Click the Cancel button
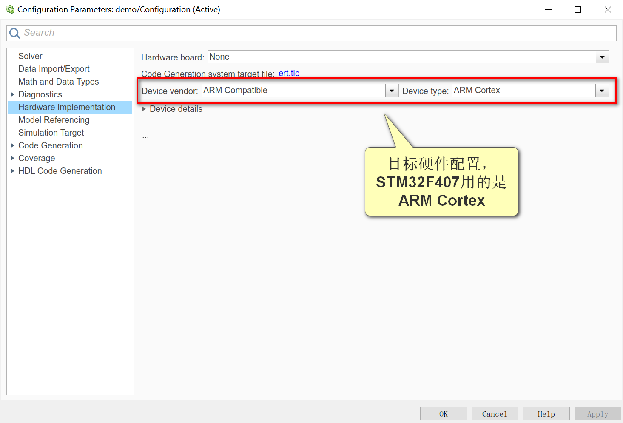The height and width of the screenshot is (423, 623). pos(495,414)
